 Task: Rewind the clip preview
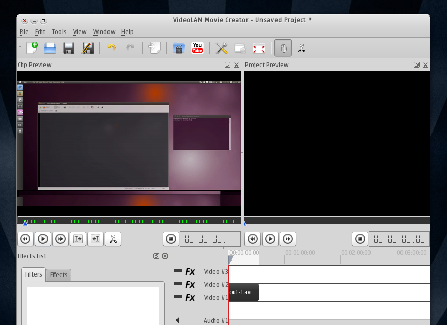click(25, 239)
